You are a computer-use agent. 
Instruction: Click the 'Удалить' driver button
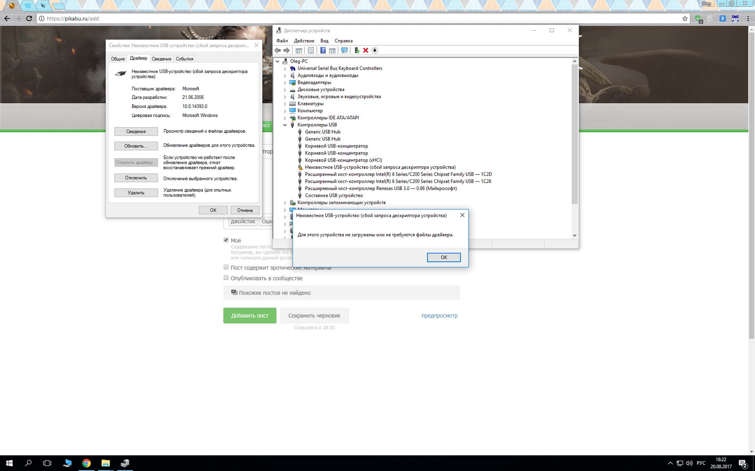(136, 193)
